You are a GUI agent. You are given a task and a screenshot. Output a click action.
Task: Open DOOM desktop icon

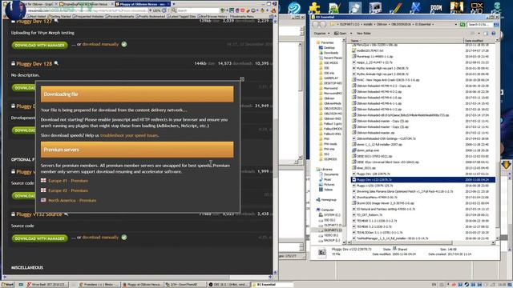(436, 7)
